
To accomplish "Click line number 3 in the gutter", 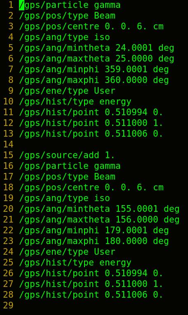I will click(11, 26).
